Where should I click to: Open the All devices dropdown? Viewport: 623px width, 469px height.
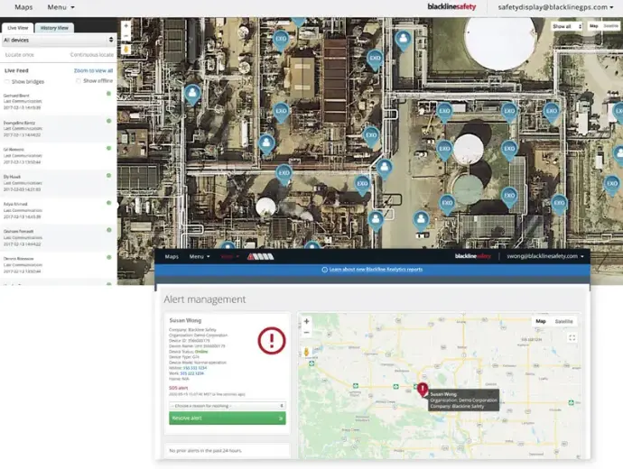[x=58, y=40]
